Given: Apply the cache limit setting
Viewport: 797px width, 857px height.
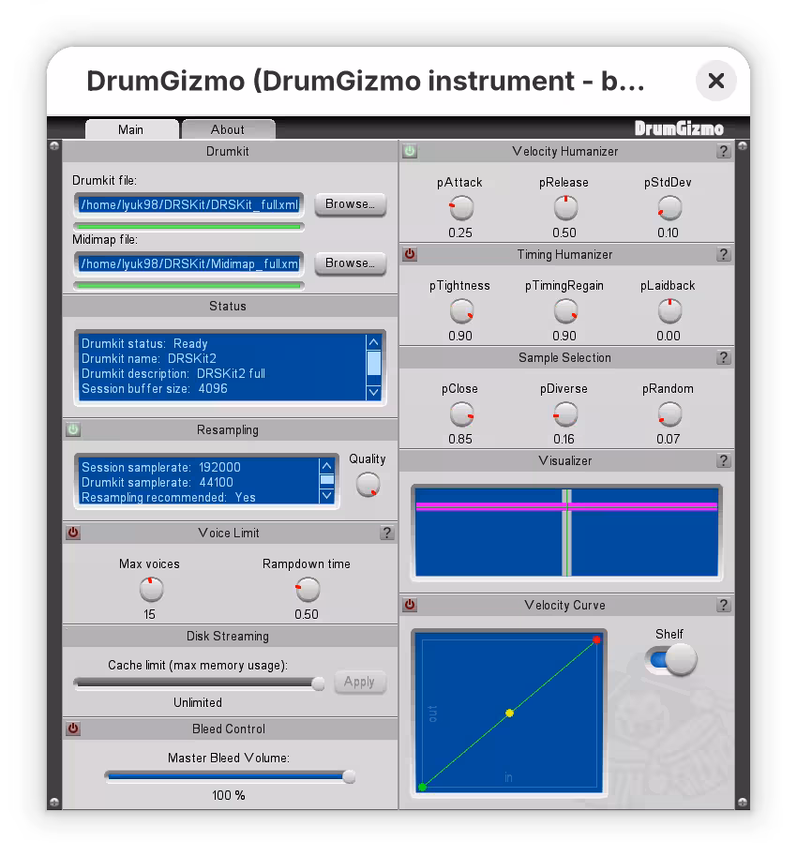Looking at the screenshot, I should [x=360, y=682].
